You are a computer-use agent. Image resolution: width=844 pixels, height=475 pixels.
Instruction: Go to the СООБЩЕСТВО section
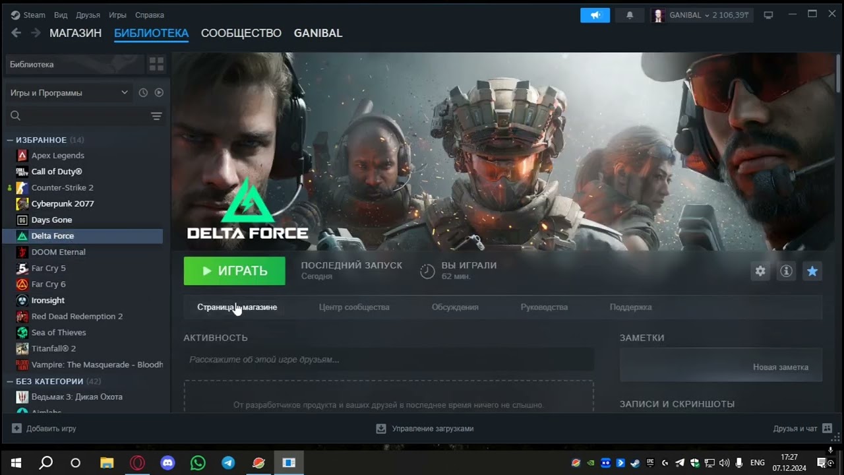click(241, 33)
